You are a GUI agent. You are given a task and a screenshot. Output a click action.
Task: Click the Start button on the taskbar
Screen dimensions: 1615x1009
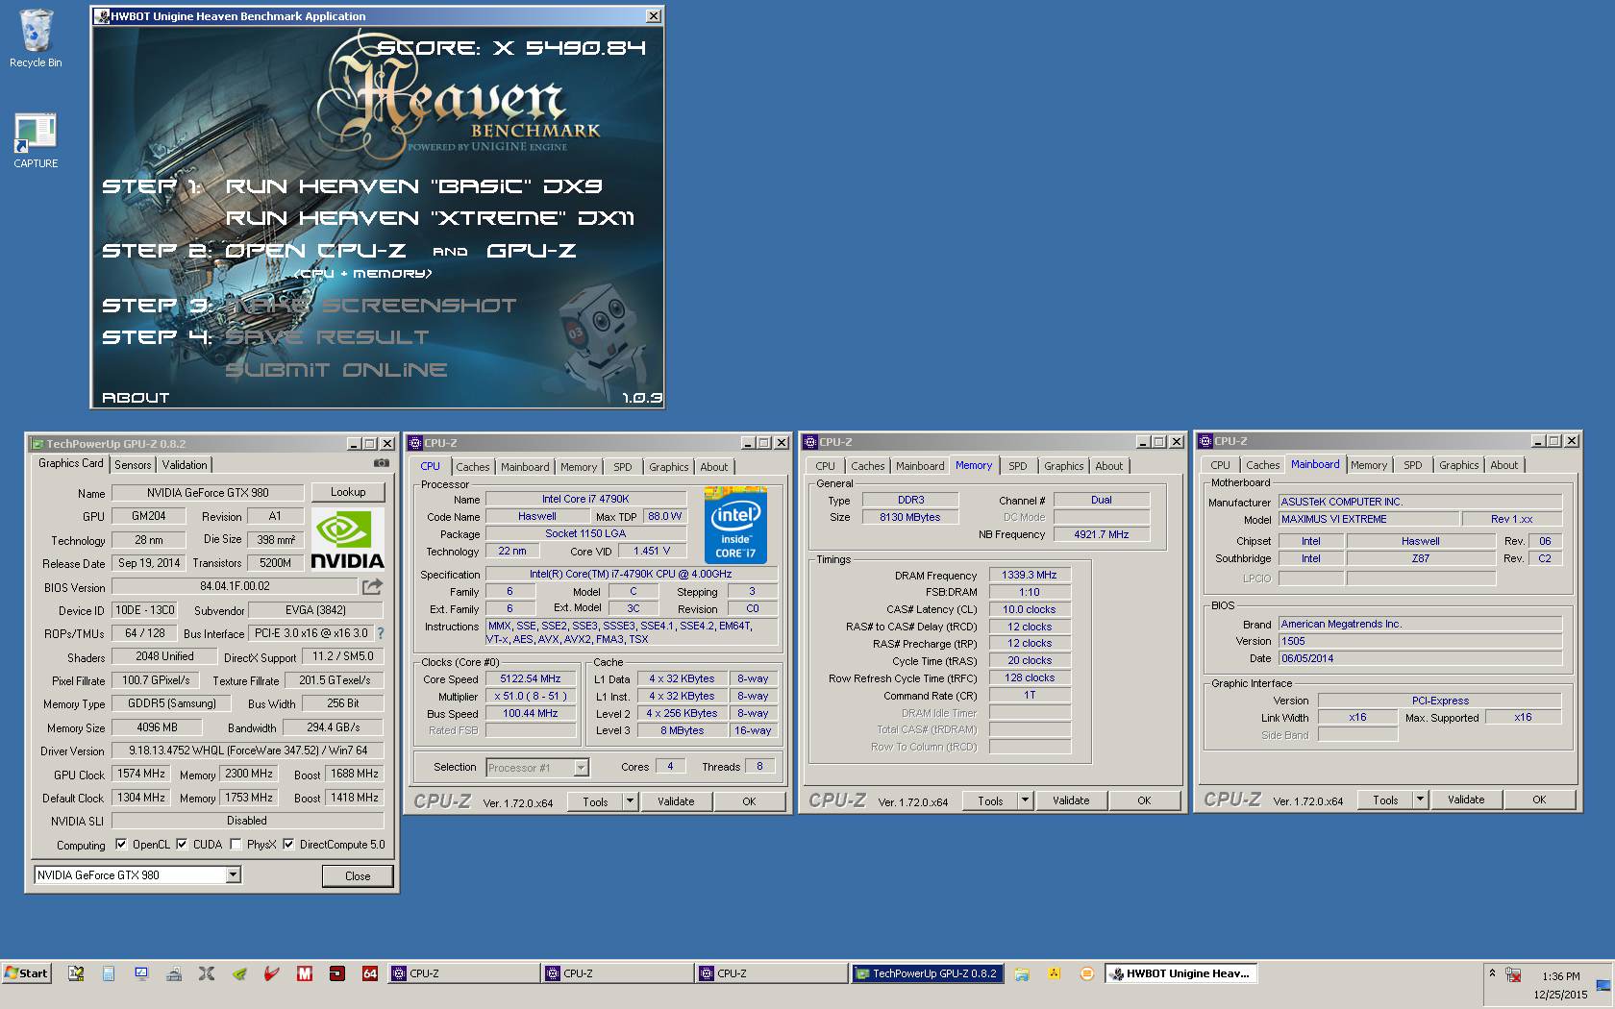click(x=26, y=973)
